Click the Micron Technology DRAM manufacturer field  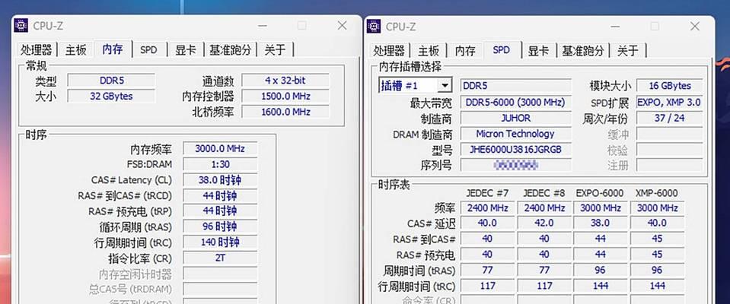click(x=515, y=134)
